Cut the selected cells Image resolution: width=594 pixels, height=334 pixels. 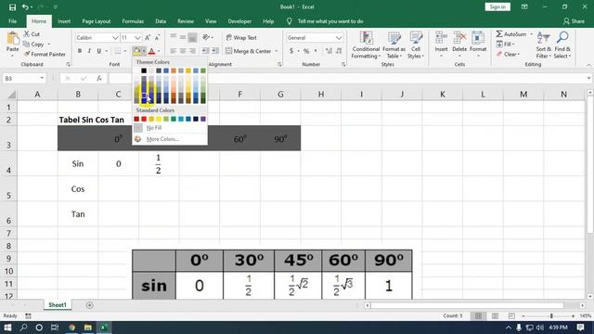click(32, 34)
